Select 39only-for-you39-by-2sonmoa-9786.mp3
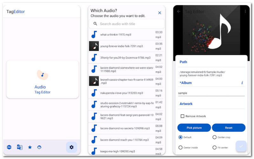254x159 pixels. pyautogui.click(x=126, y=58)
